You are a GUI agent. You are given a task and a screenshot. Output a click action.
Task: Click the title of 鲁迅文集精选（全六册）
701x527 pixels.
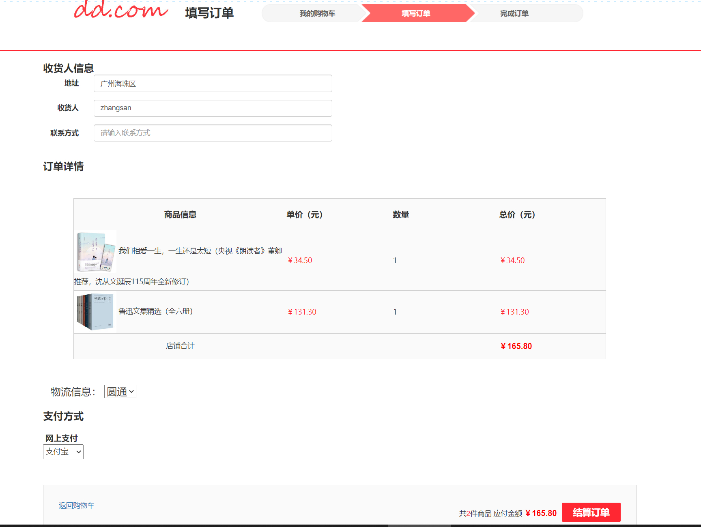point(157,311)
